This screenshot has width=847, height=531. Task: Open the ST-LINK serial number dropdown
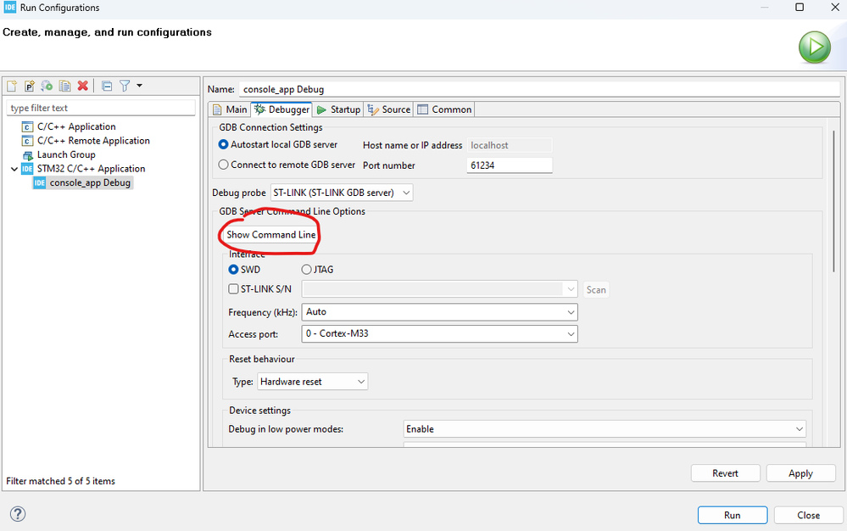[x=440, y=289]
